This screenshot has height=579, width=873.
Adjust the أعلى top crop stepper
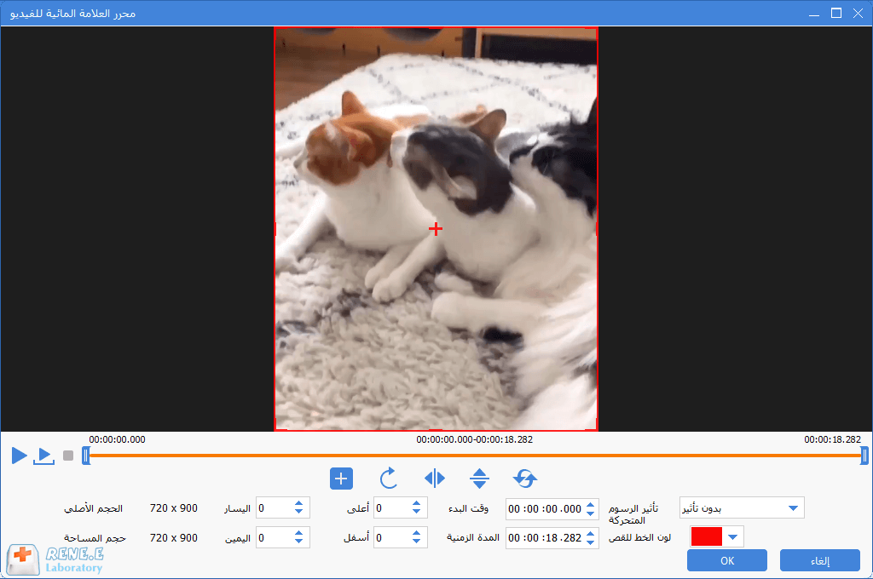pos(416,508)
